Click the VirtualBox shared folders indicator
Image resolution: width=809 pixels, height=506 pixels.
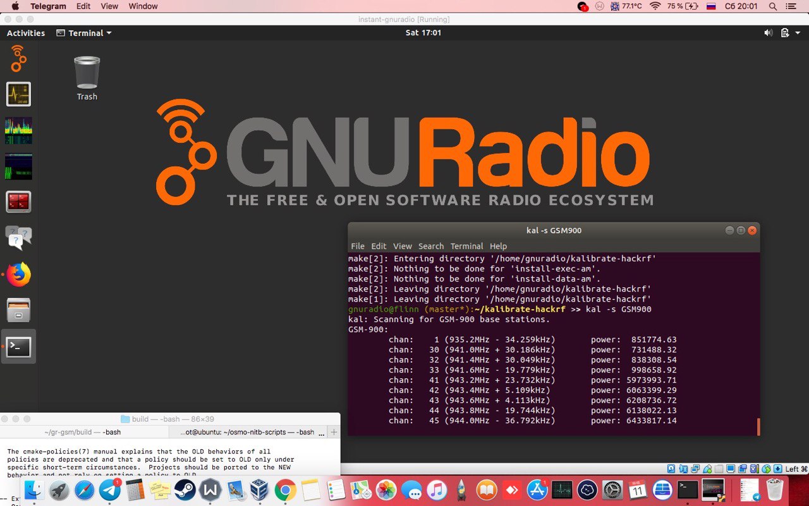(x=719, y=469)
